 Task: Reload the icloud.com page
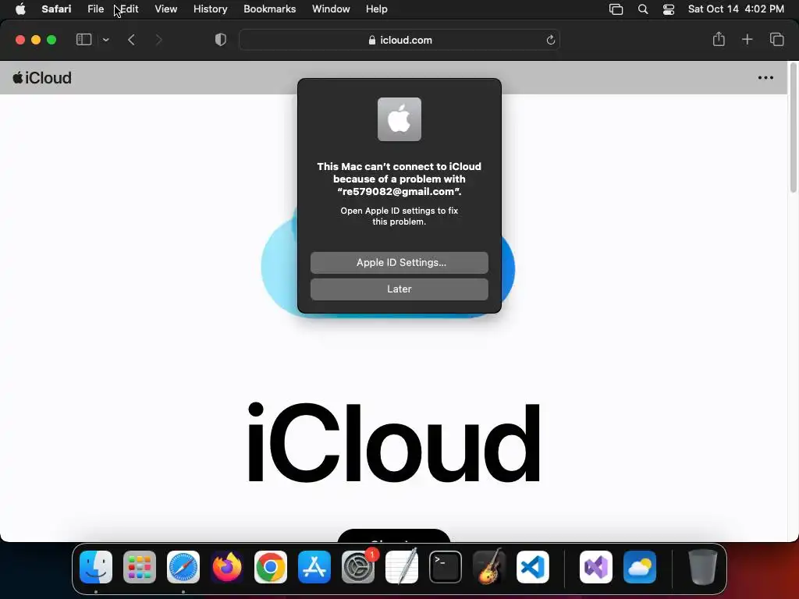[550, 40]
